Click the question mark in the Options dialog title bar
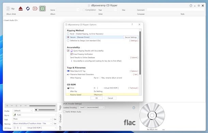 pyautogui.click(x=132, y=25)
